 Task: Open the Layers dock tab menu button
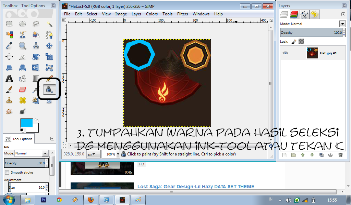(343, 14)
